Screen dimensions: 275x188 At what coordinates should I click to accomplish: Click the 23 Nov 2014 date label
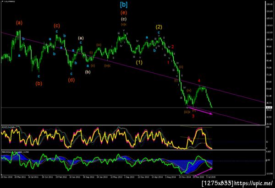185,177
